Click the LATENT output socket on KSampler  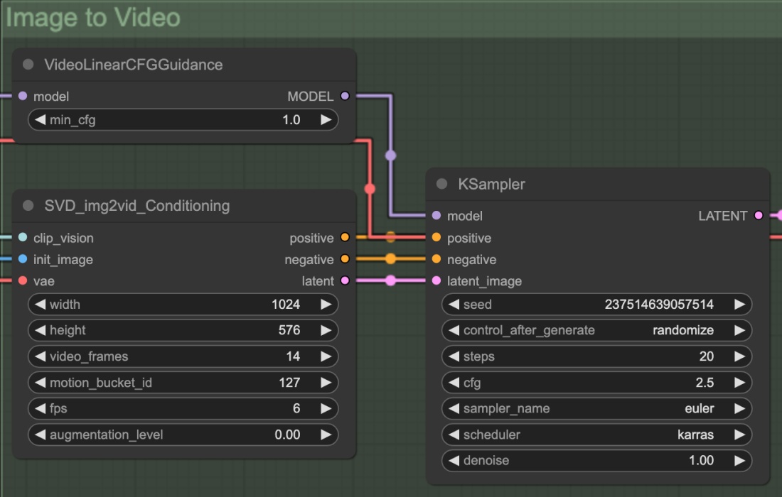pos(759,216)
